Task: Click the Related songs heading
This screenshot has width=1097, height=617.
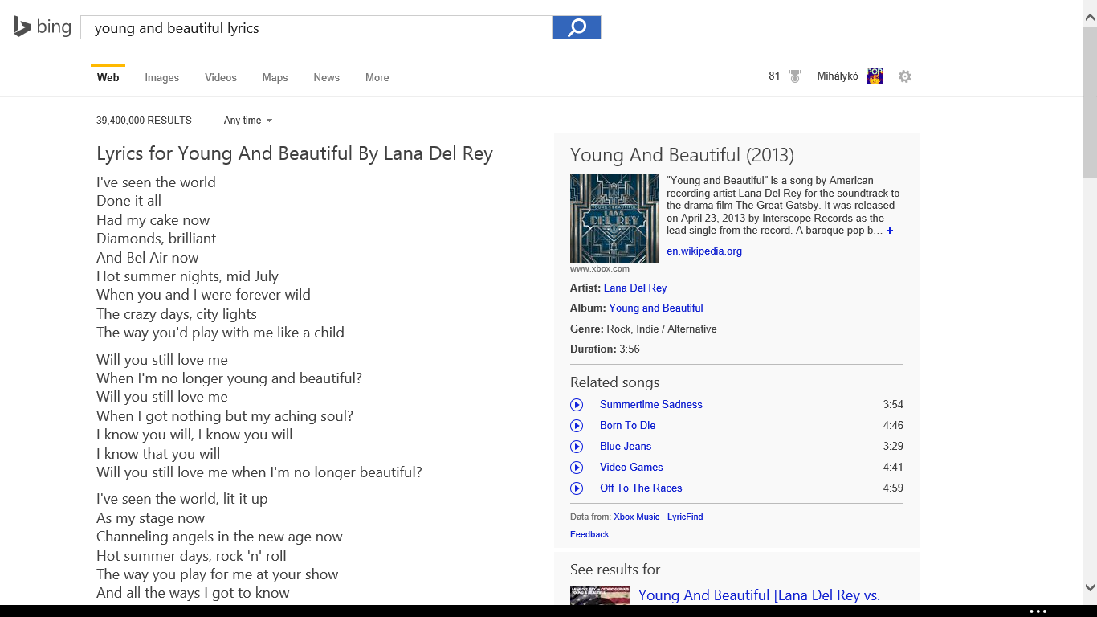Action: (614, 383)
